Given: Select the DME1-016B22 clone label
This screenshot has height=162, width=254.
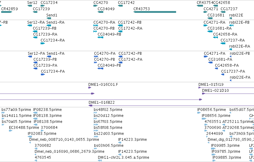Looking at the screenshot, I should (101, 103).
